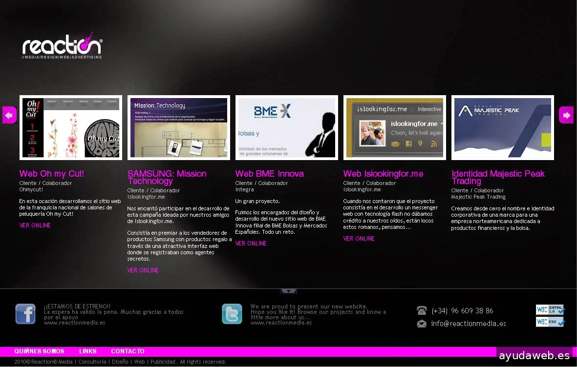577x367 pixels.
Task: Open the Facebook icon
Action: [25, 314]
